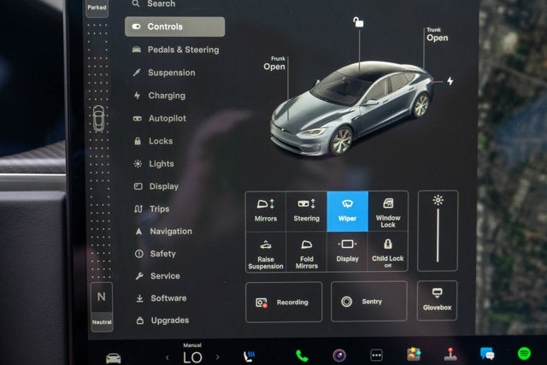Screen dimensions: 547x365
Task: Toggle Sentry mode
Action: pyautogui.click(x=368, y=302)
